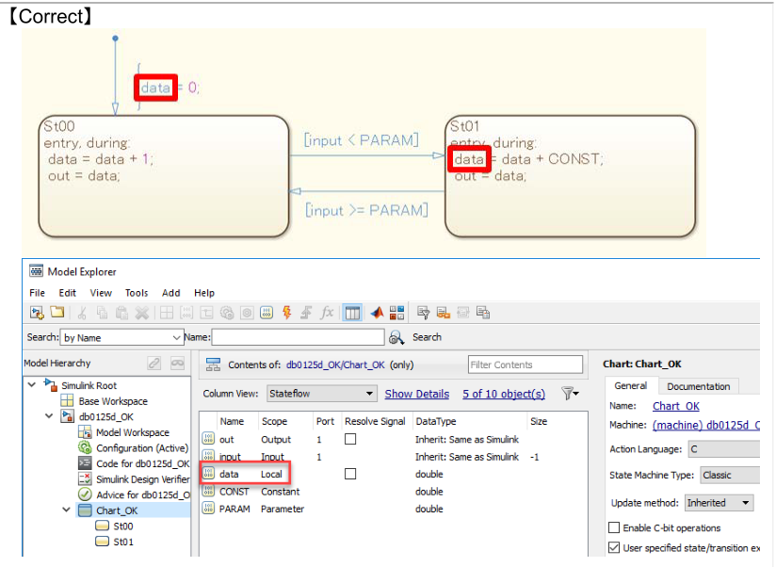Screen dimensions: 776x567
Task: Select the PARAM row in contents table
Action: (394, 509)
